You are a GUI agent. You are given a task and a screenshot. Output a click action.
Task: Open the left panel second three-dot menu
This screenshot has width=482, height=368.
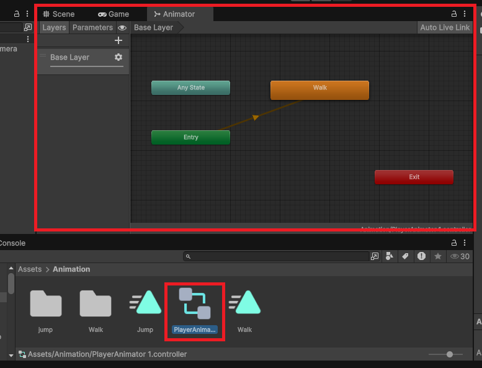(28, 39)
